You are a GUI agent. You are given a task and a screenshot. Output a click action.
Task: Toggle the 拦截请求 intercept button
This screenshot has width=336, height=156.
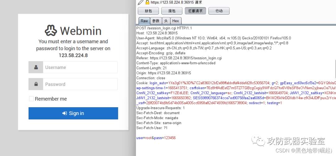[195, 11]
